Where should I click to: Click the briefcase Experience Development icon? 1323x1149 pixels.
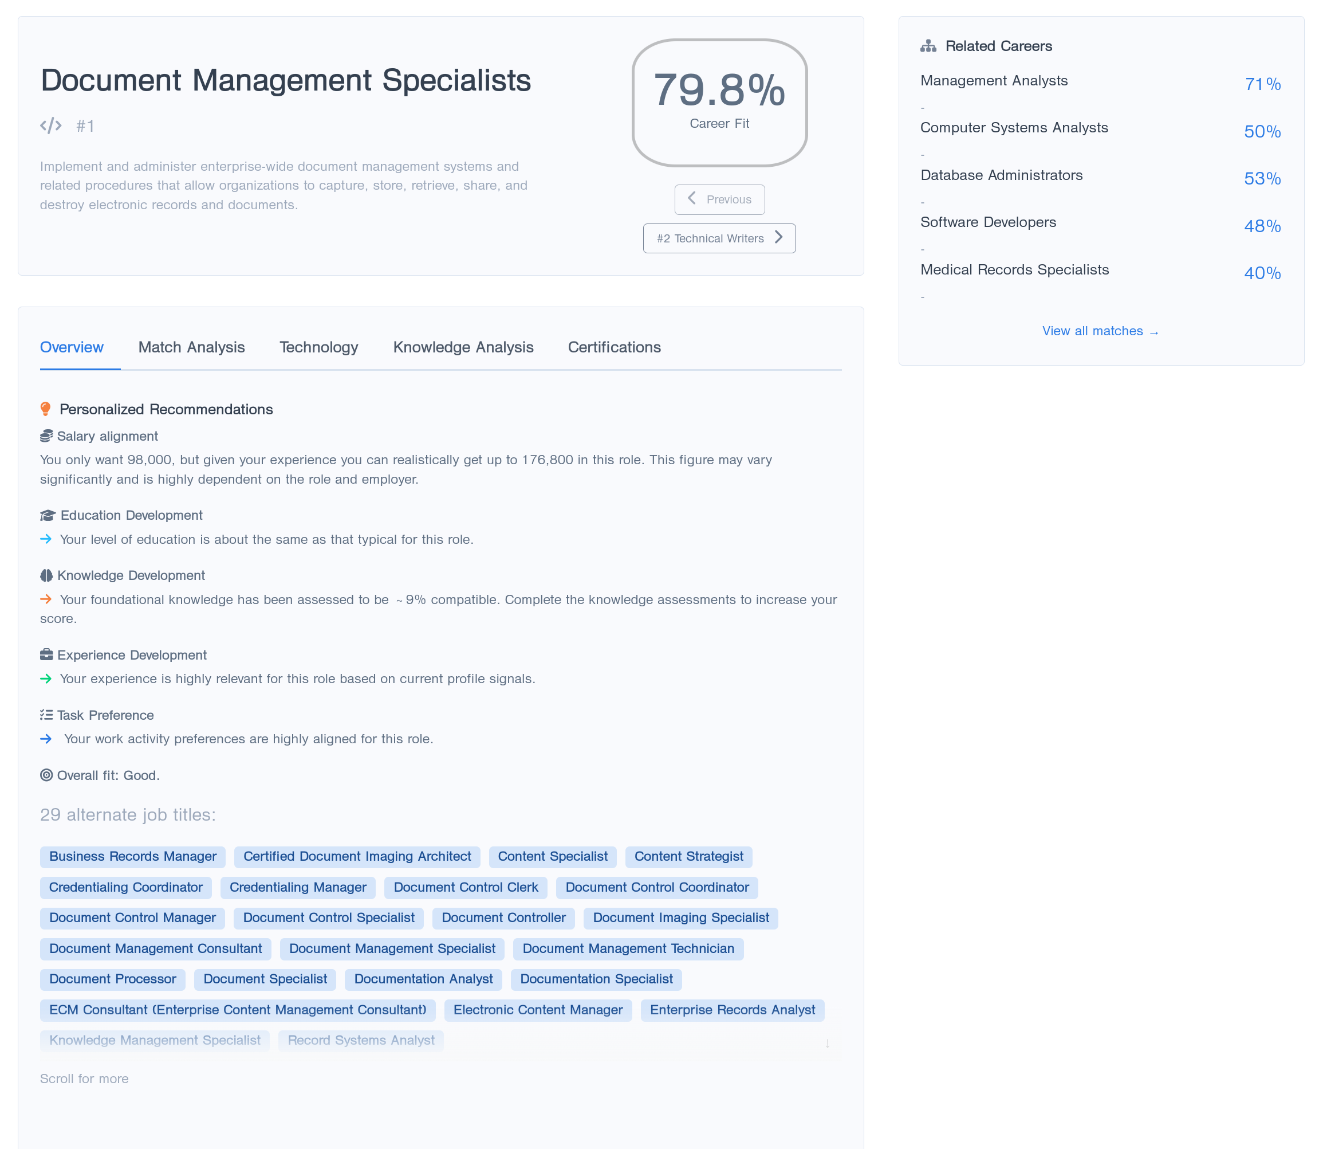(x=46, y=655)
